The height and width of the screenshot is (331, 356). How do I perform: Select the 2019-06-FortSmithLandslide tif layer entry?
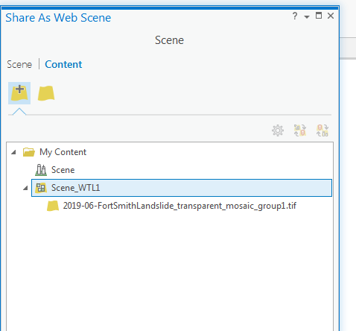(179, 206)
